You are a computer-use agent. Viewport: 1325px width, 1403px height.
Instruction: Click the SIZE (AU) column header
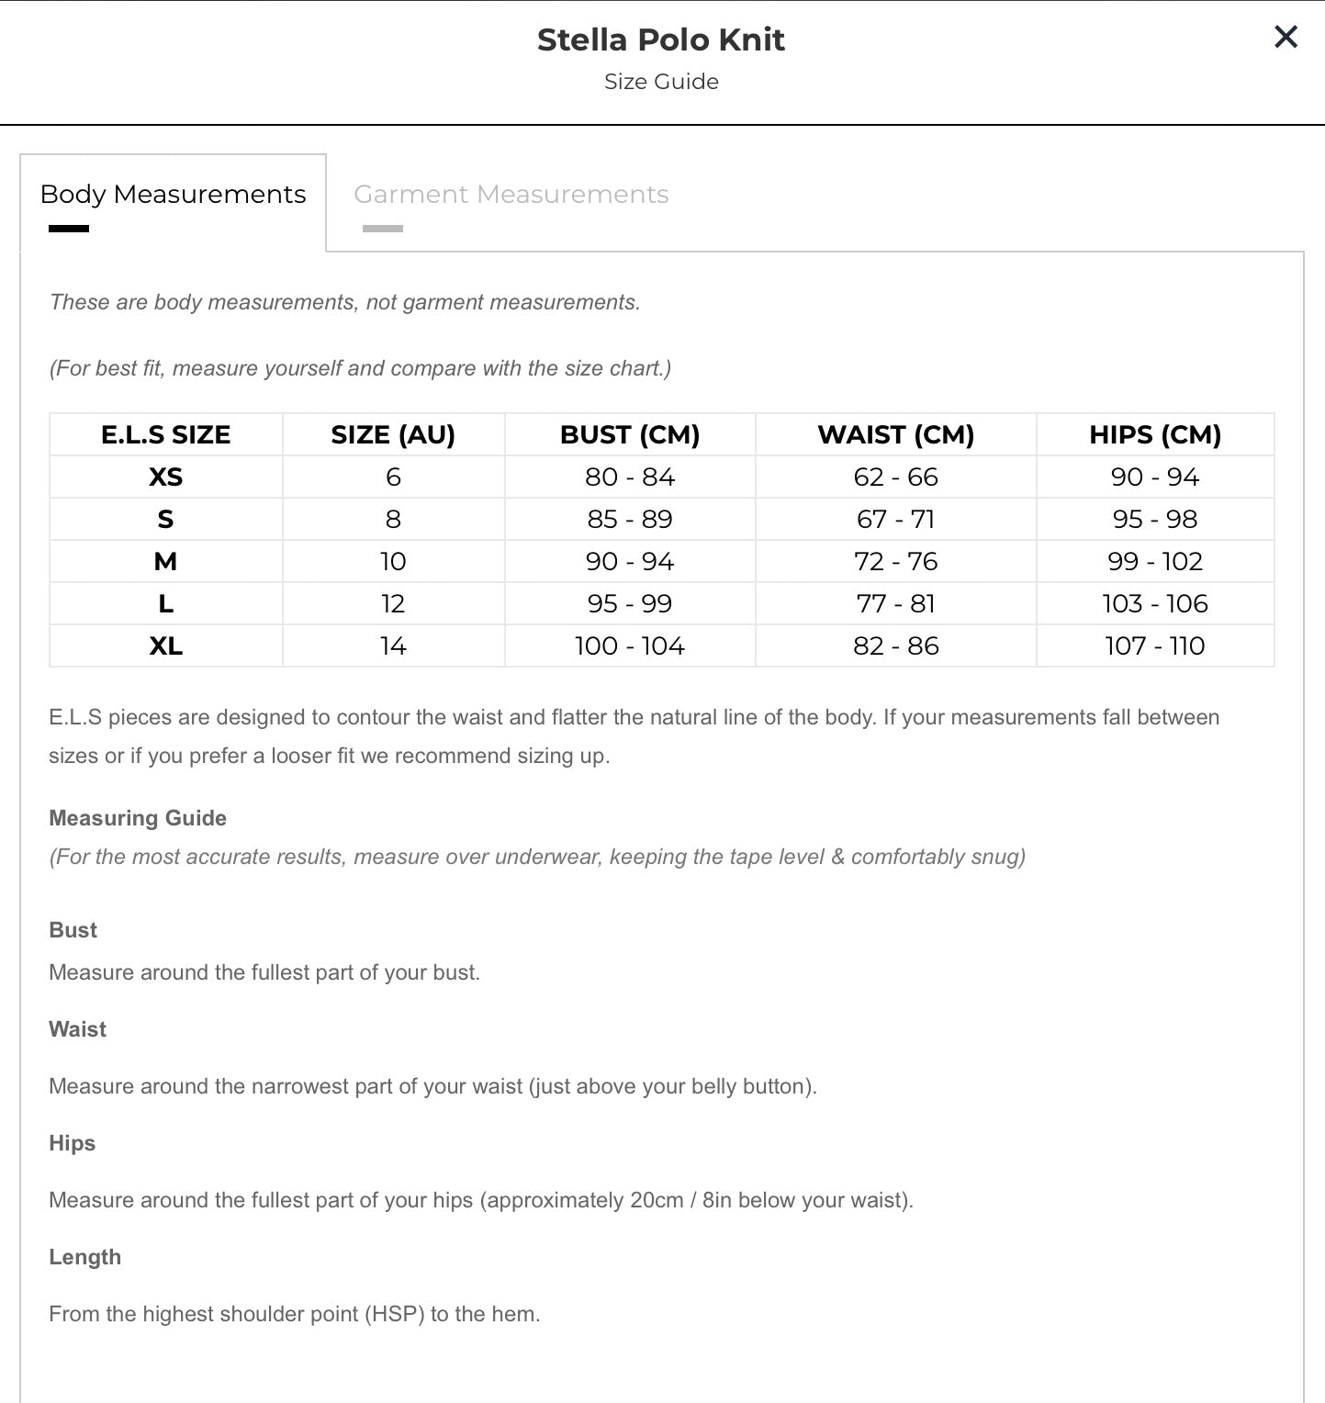pos(393,434)
